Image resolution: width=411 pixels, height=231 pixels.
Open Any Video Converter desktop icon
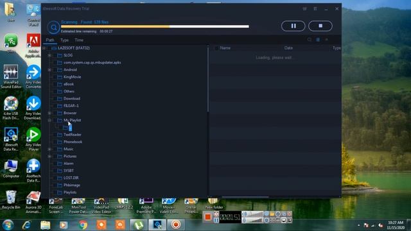(33, 76)
